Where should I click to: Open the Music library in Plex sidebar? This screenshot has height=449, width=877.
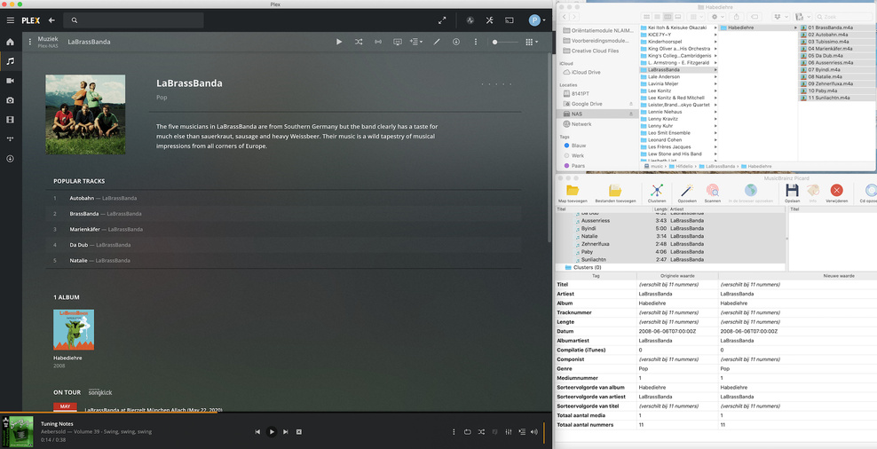click(x=10, y=61)
